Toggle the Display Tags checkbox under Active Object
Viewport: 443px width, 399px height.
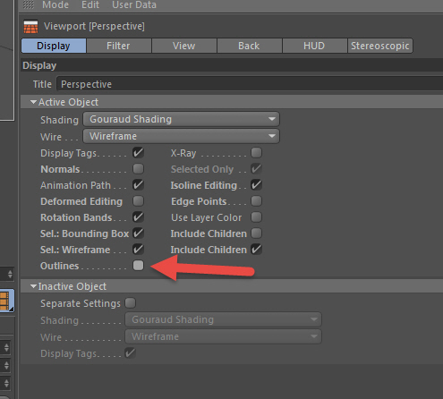[x=138, y=153]
